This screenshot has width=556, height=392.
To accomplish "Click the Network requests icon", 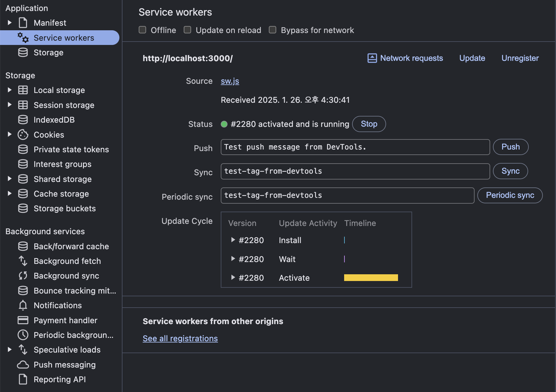I will tap(372, 58).
